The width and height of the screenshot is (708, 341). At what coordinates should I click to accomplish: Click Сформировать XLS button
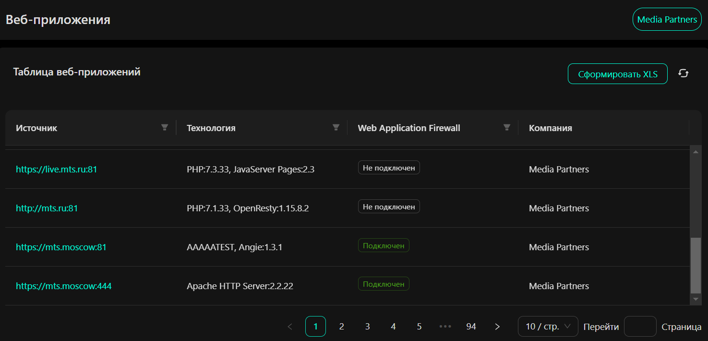[x=617, y=74]
